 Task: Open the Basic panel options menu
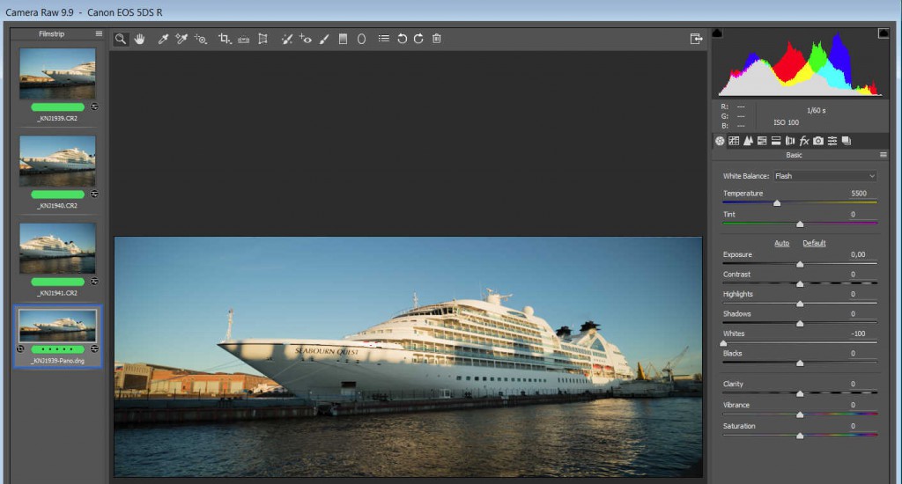[883, 155]
